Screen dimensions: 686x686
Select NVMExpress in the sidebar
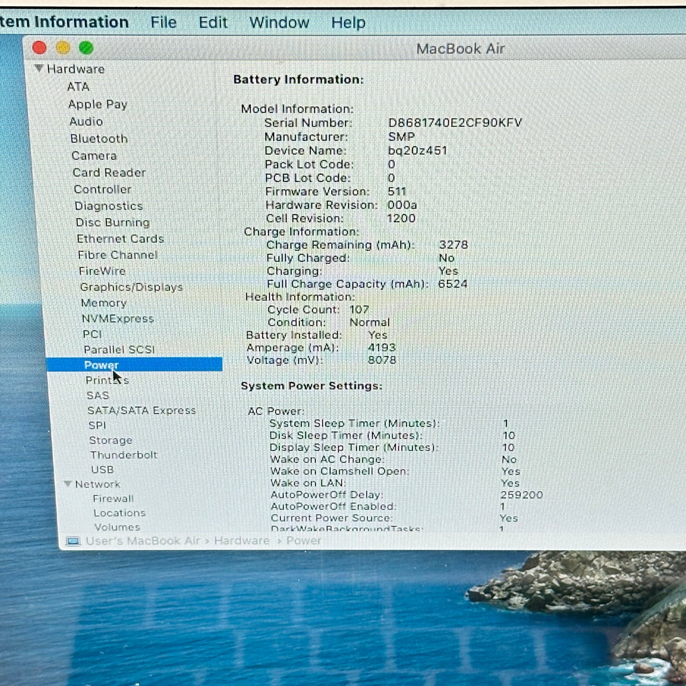point(118,319)
